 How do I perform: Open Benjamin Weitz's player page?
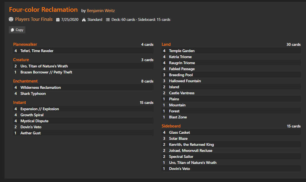[101, 11]
